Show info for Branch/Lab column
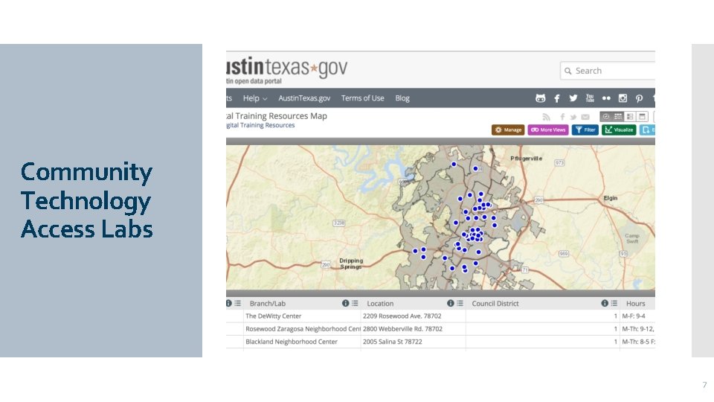Screen dimensions: 714x402 [345, 303]
